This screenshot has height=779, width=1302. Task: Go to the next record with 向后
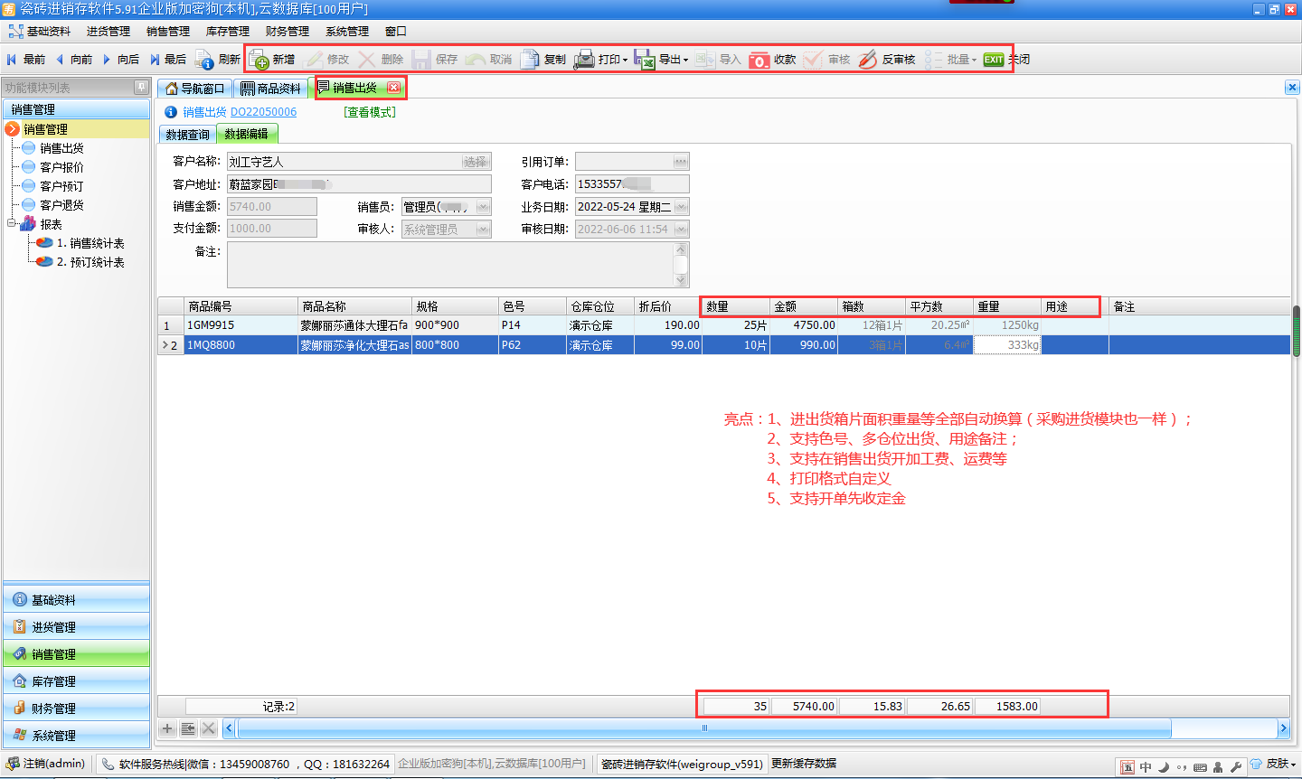pos(121,60)
